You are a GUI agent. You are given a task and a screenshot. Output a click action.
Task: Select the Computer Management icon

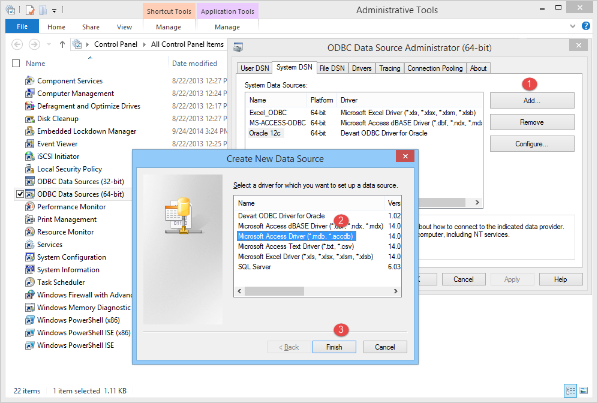(x=30, y=94)
